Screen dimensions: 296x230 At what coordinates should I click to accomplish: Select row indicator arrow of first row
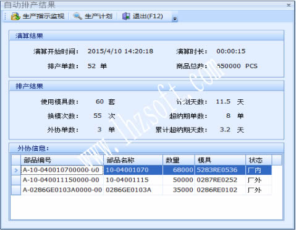pyautogui.click(x=16, y=170)
